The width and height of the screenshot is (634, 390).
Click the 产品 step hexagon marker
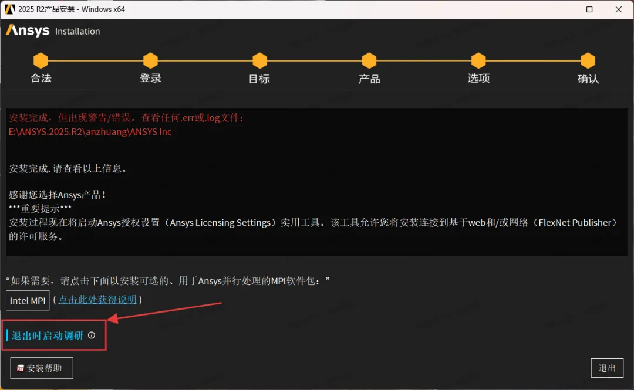pyautogui.click(x=369, y=60)
